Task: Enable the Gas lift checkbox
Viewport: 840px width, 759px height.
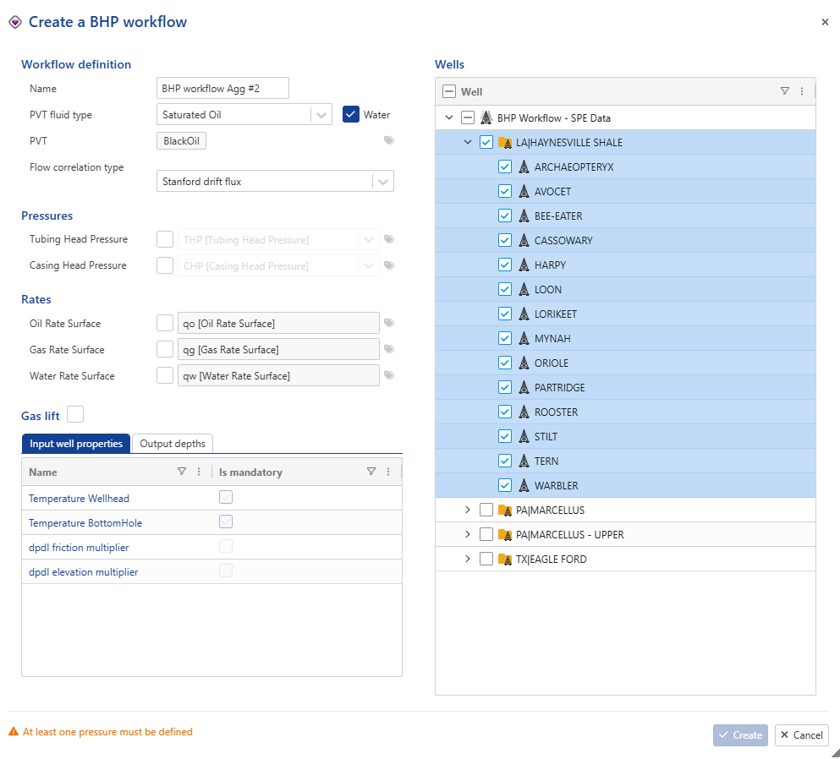Action: point(75,414)
